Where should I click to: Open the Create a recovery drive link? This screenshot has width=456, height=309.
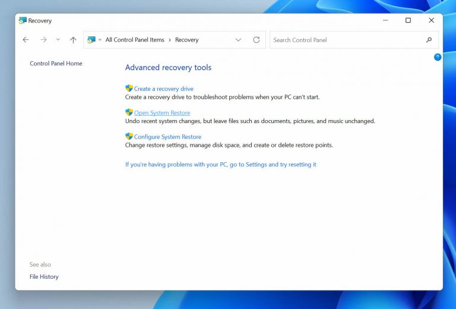pos(163,89)
